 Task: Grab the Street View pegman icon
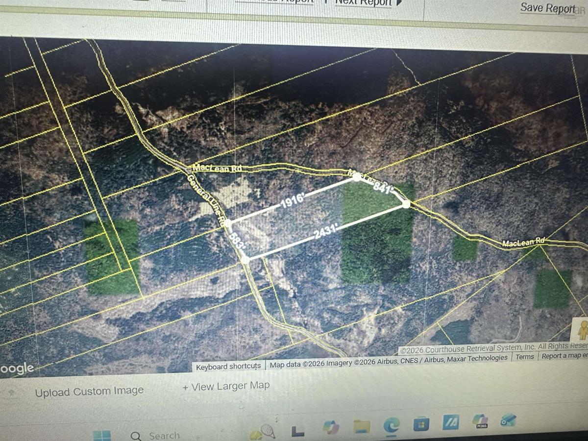(583, 330)
